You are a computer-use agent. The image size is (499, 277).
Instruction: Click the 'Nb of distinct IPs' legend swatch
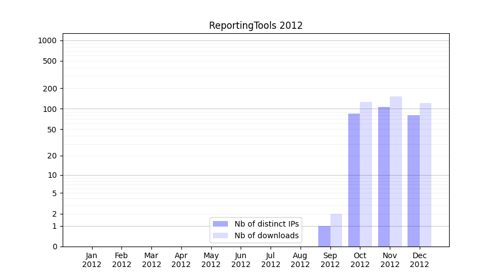click(x=220, y=224)
